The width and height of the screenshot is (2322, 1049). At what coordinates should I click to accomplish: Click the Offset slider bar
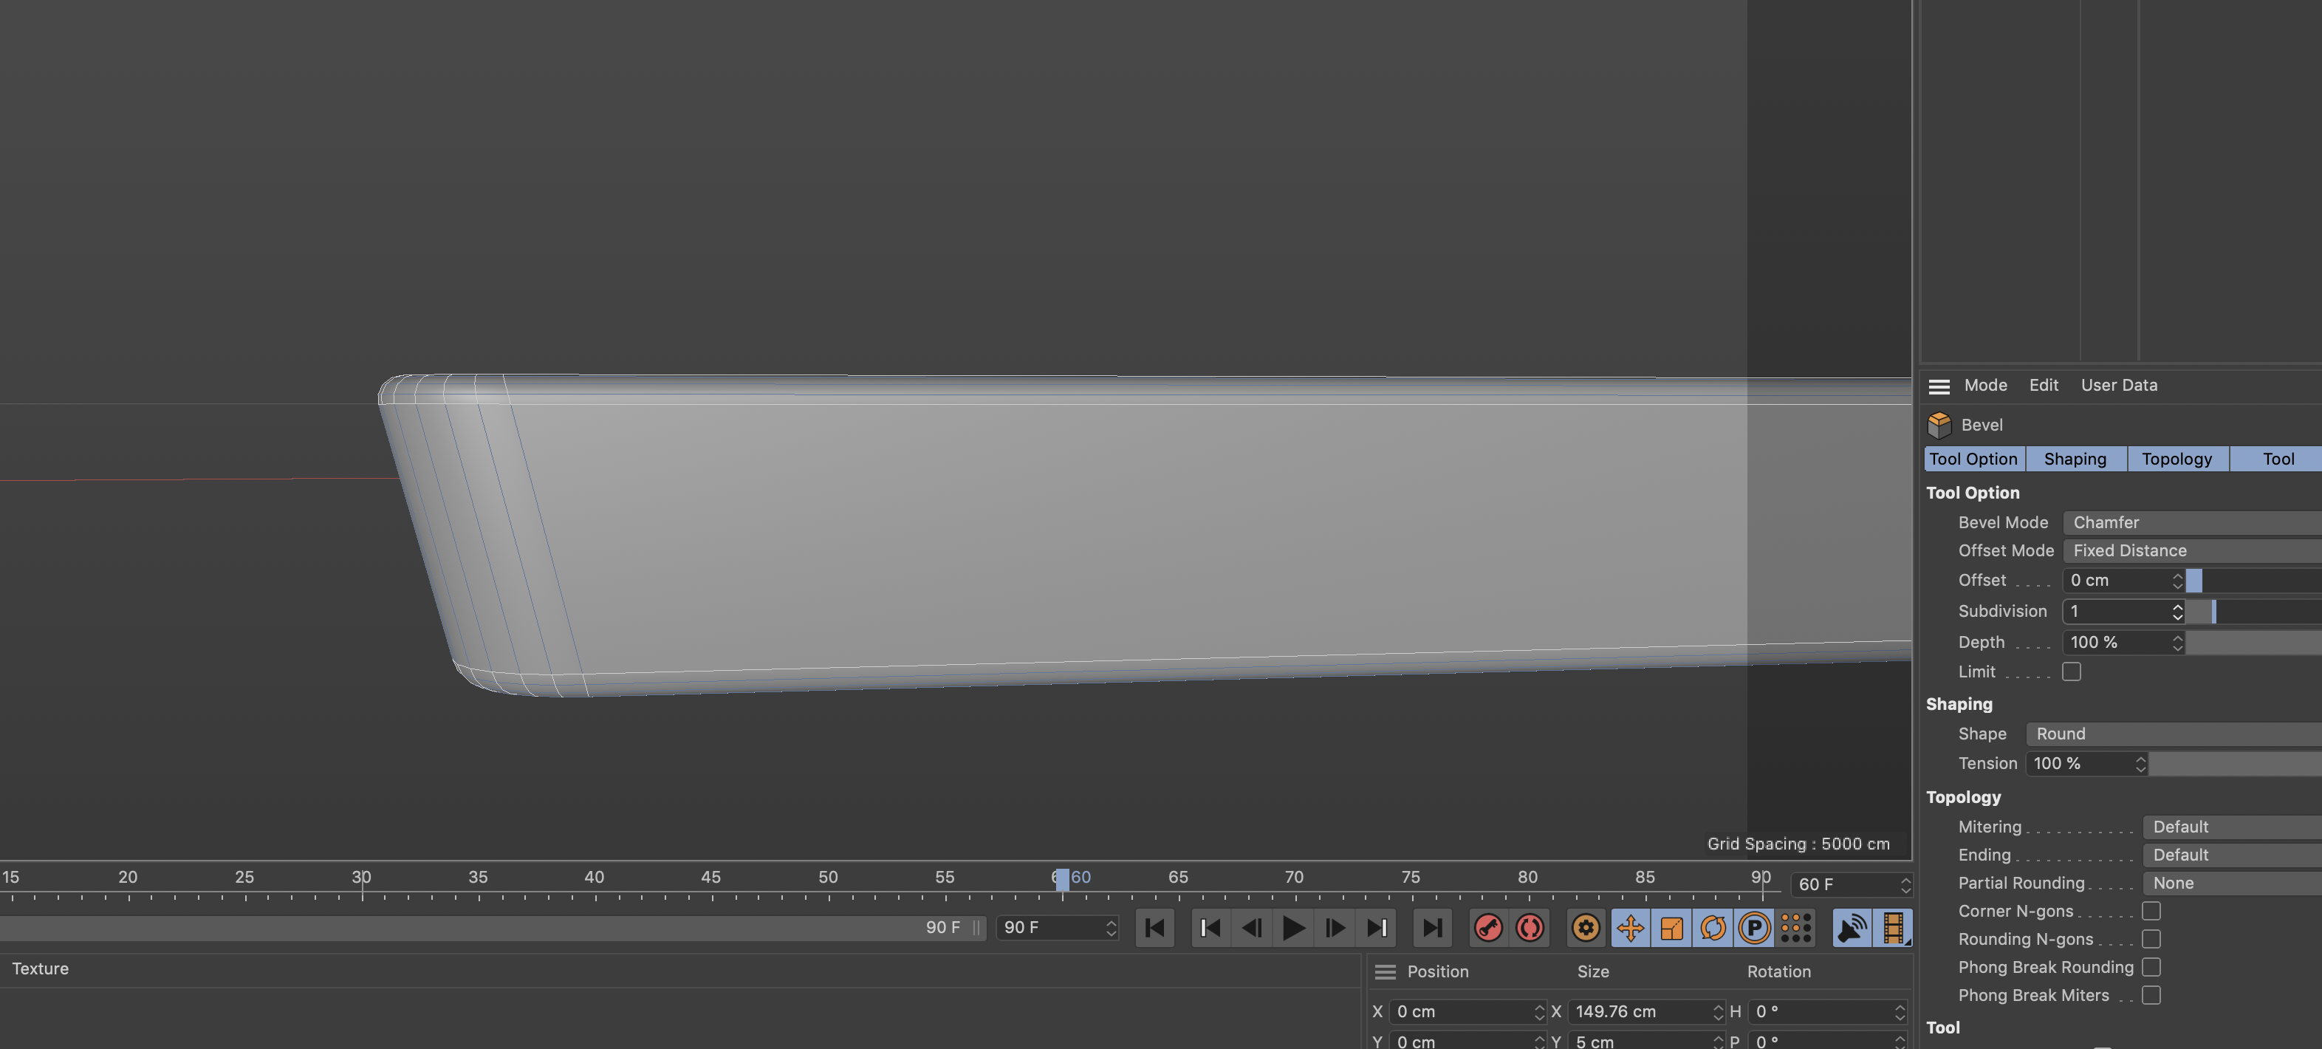point(2253,580)
